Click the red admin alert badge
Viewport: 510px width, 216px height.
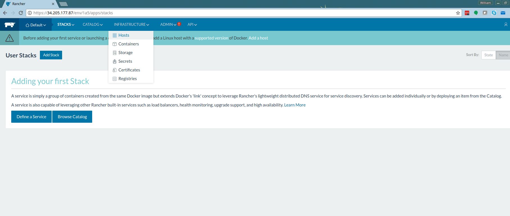coord(179,24)
